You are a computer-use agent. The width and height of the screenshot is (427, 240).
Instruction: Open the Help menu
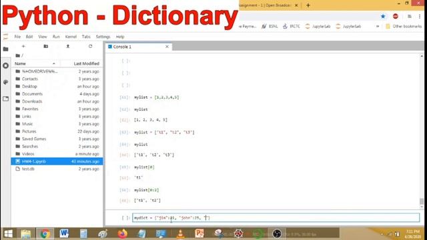[120, 37]
